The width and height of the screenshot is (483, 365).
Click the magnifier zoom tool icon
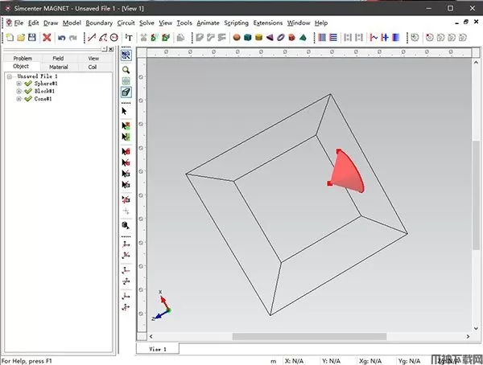[126, 70]
